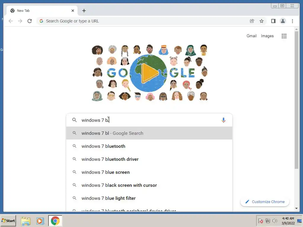This screenshot has height=227, width=303.
Task: Go back using the browser back arrow
Action: 11,21
